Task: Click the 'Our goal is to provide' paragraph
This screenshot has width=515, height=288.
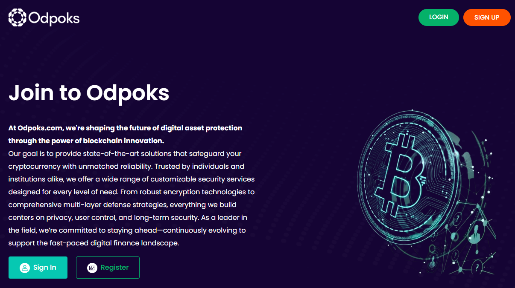Action: [132, 198]
